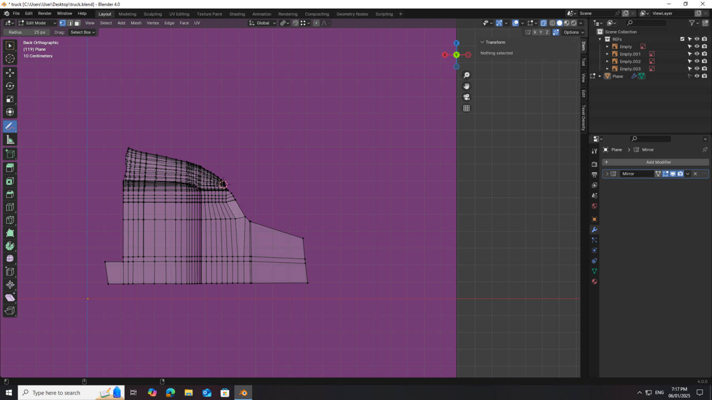Screen dimensions: 712x400
Task: Select the Extrude Region tool
Action: [10, 168]
